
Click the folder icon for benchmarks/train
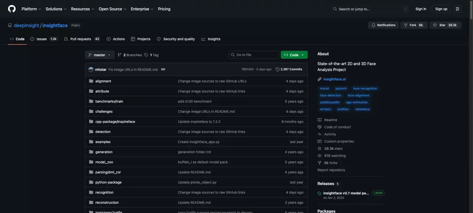(91, 101)
